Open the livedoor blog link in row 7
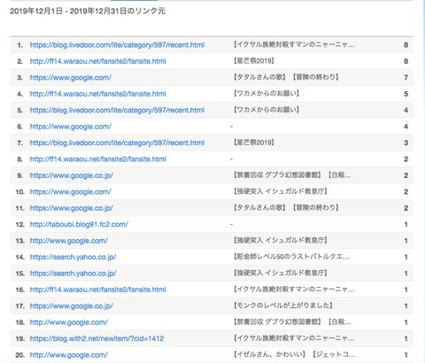 117,143
